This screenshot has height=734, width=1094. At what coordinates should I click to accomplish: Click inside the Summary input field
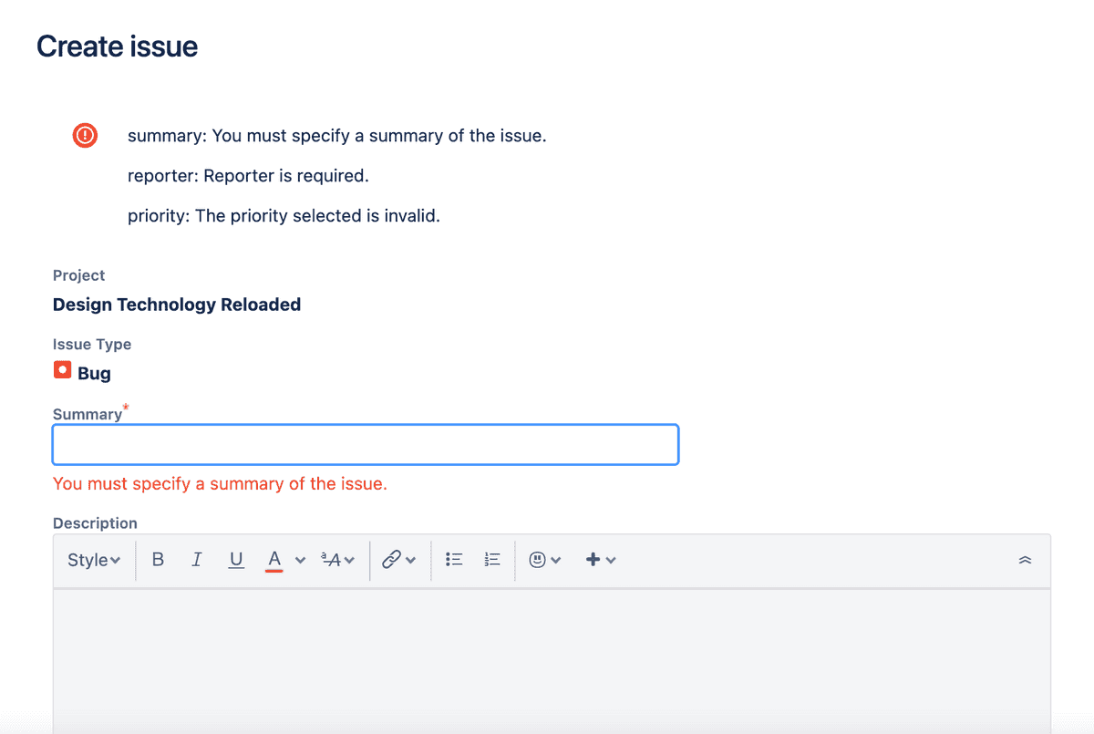point(365,444)
